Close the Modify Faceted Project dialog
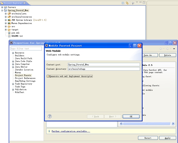 (x=139, y=46)
